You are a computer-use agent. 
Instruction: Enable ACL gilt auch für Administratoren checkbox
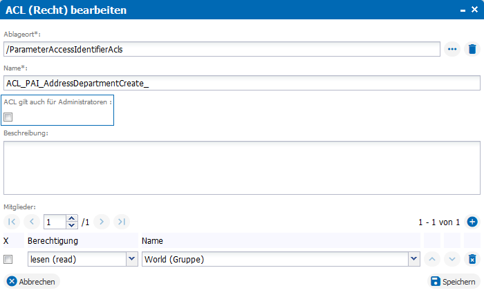(8, 117)
